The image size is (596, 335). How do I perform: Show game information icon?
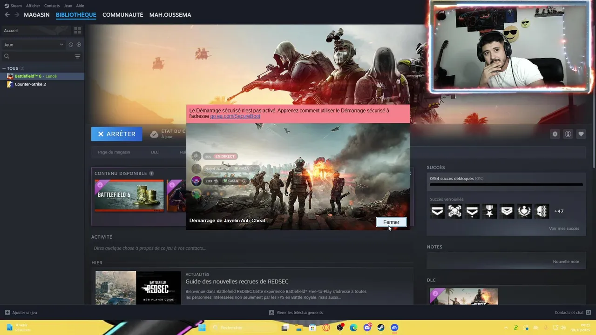tap(568, 134)
